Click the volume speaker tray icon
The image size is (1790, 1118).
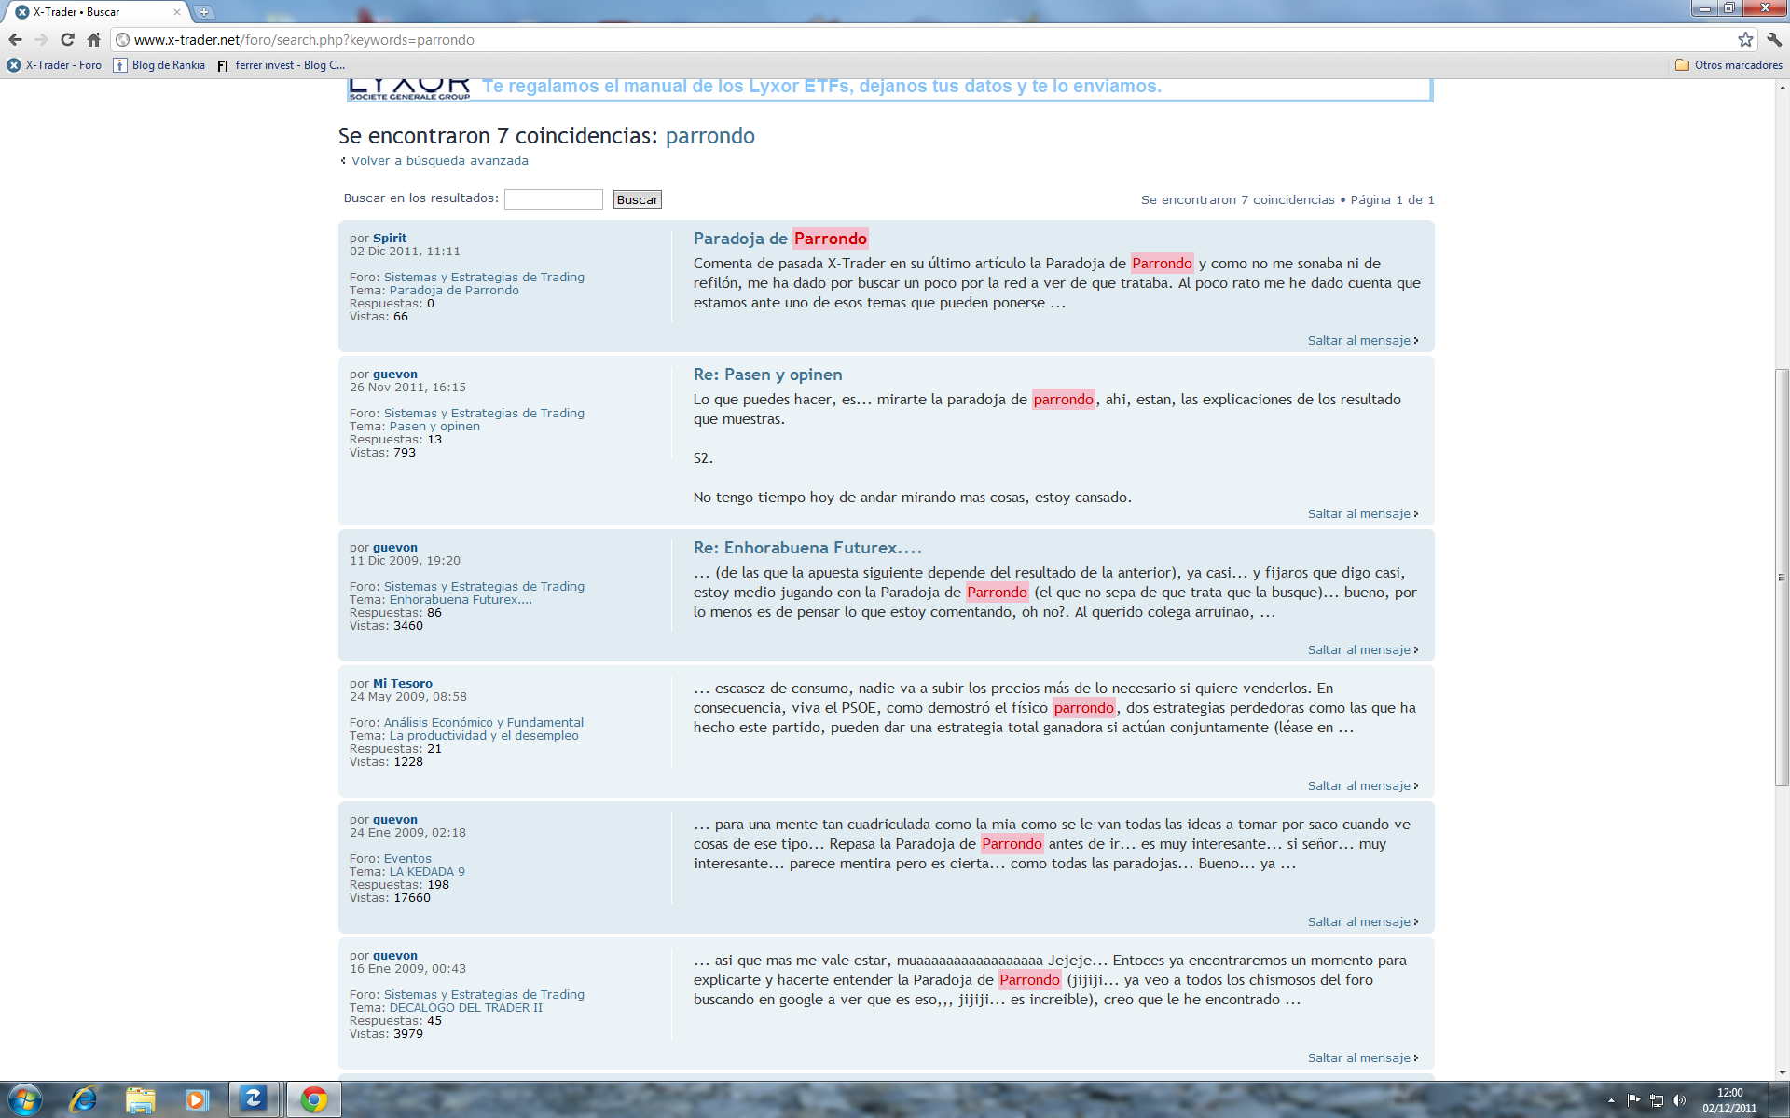pyautogui.click(x=1679, y=1100)
